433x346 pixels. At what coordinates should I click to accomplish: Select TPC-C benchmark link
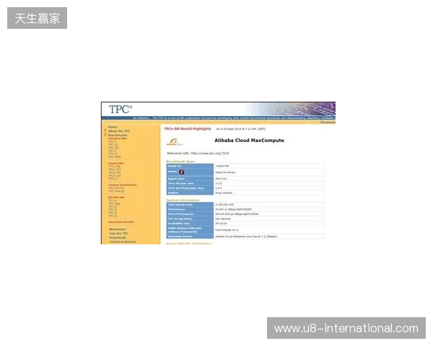(x=113, y=141)
